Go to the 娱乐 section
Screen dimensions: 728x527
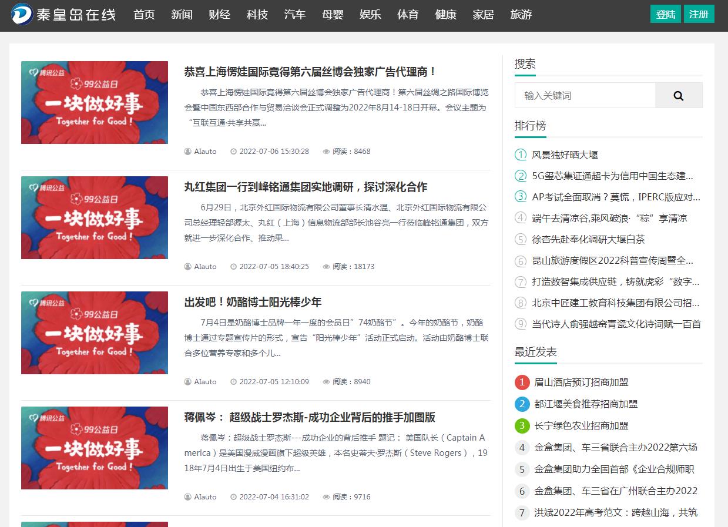click(x=370, y=15)
